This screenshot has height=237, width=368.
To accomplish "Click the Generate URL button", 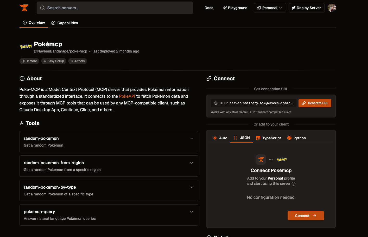I will pos(315,103).
